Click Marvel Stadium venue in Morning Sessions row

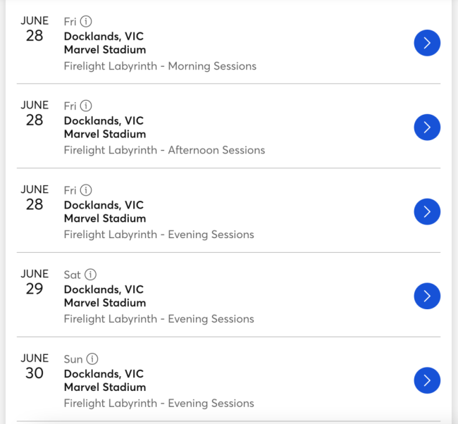click(x=105, y=50)
